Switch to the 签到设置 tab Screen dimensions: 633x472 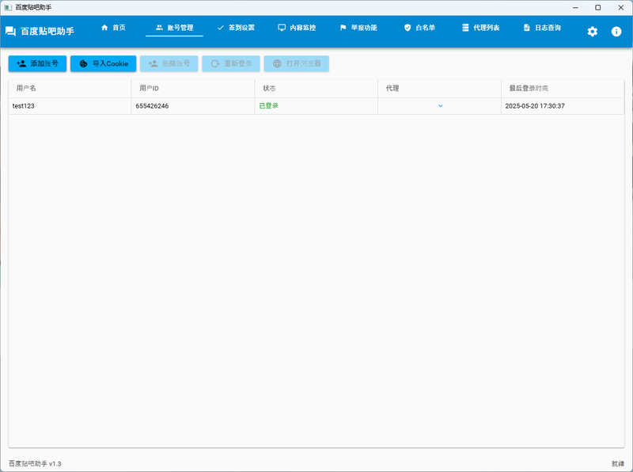pos(236,28)
